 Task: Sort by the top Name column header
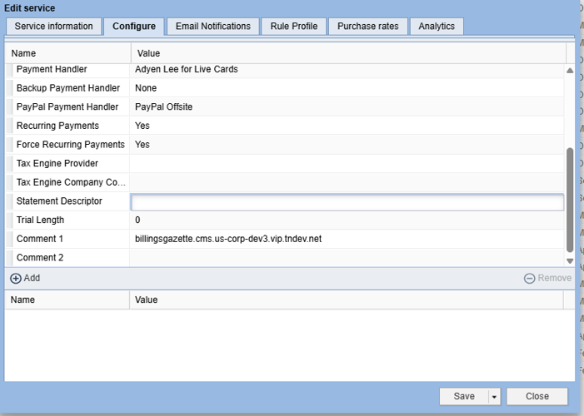click(x=67, y=54)
